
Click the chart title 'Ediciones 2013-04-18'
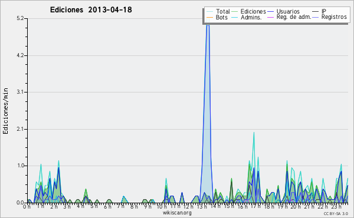click(91, 10)
